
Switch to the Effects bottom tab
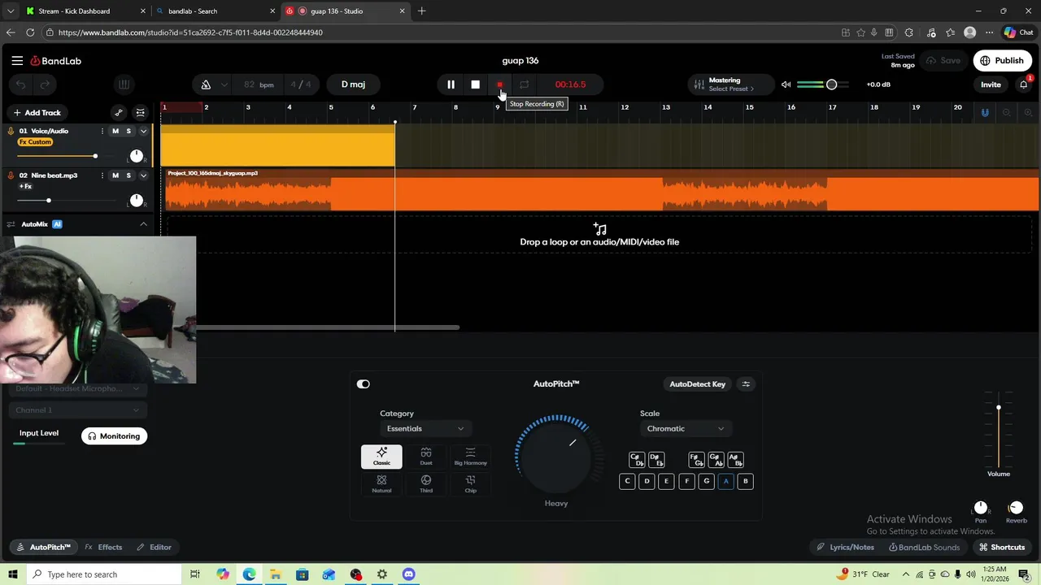pos(103,548)
